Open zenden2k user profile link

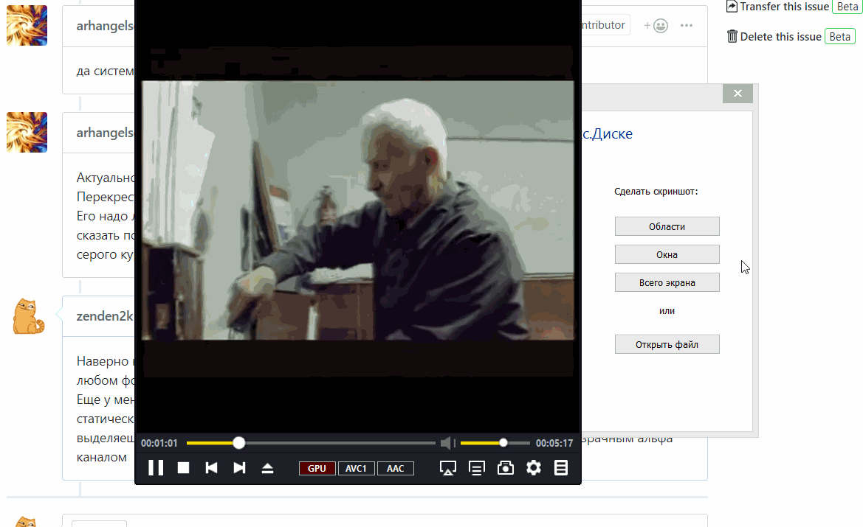tap(105, 316)
